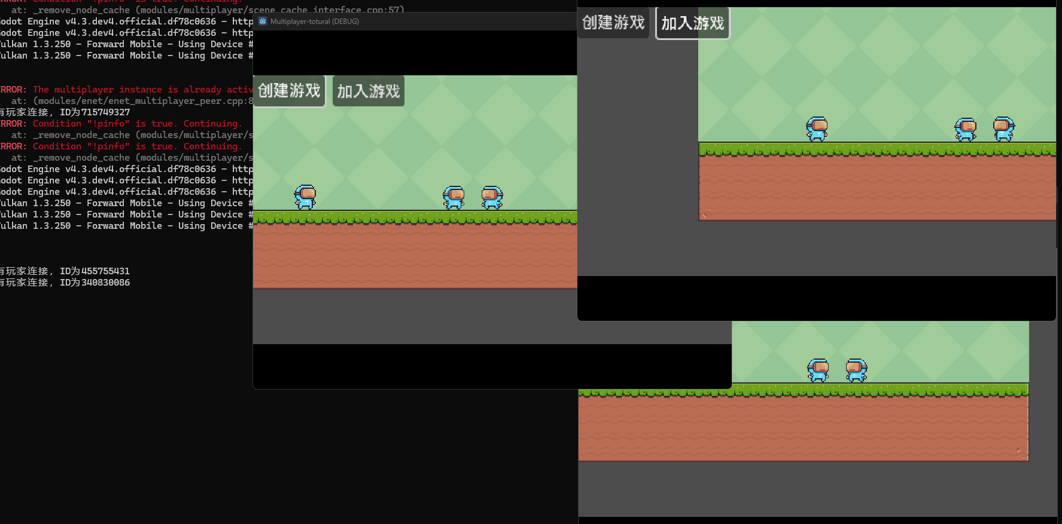Click the console line with ID 455755431
Viewport: 1062px width, 524px height.
point(66,271)
